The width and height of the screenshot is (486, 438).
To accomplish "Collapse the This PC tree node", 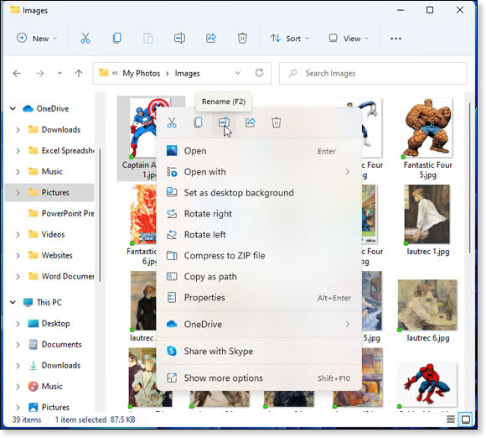I will click(x=13, y=302).
